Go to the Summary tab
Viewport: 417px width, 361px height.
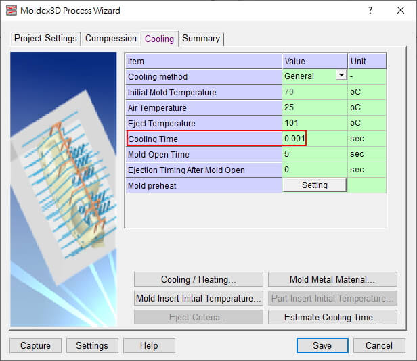[x=201, y=39]
